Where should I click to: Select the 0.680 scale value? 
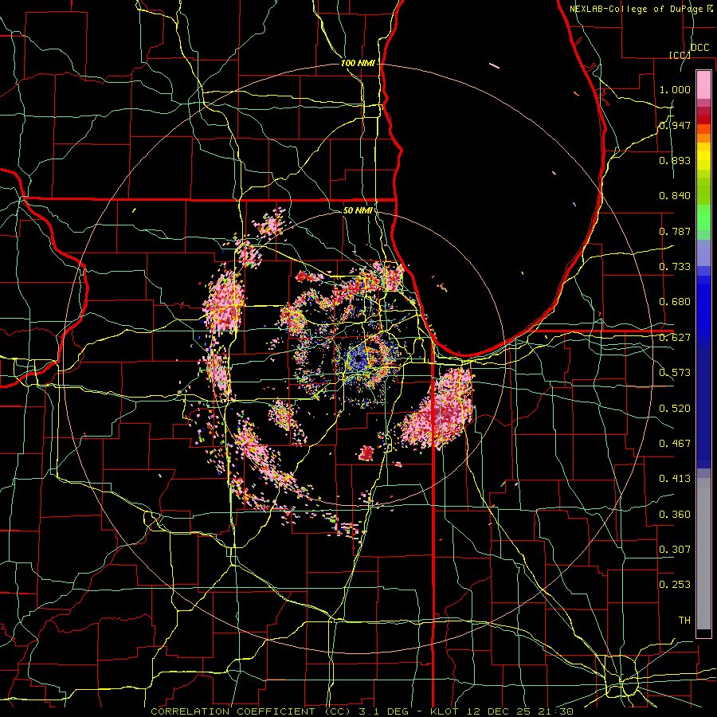[675, 302]
